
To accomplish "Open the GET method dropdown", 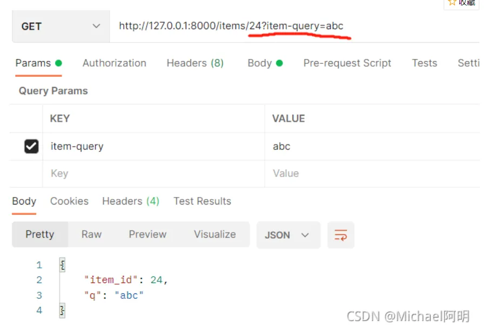I will 61,26.
